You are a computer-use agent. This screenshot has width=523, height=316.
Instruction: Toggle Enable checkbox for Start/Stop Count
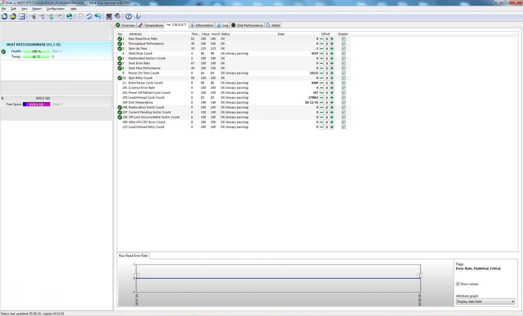click(344, 54)
